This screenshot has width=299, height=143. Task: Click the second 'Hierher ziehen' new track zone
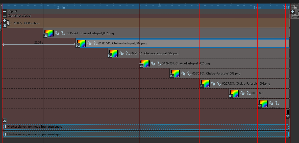coord(146,134)
